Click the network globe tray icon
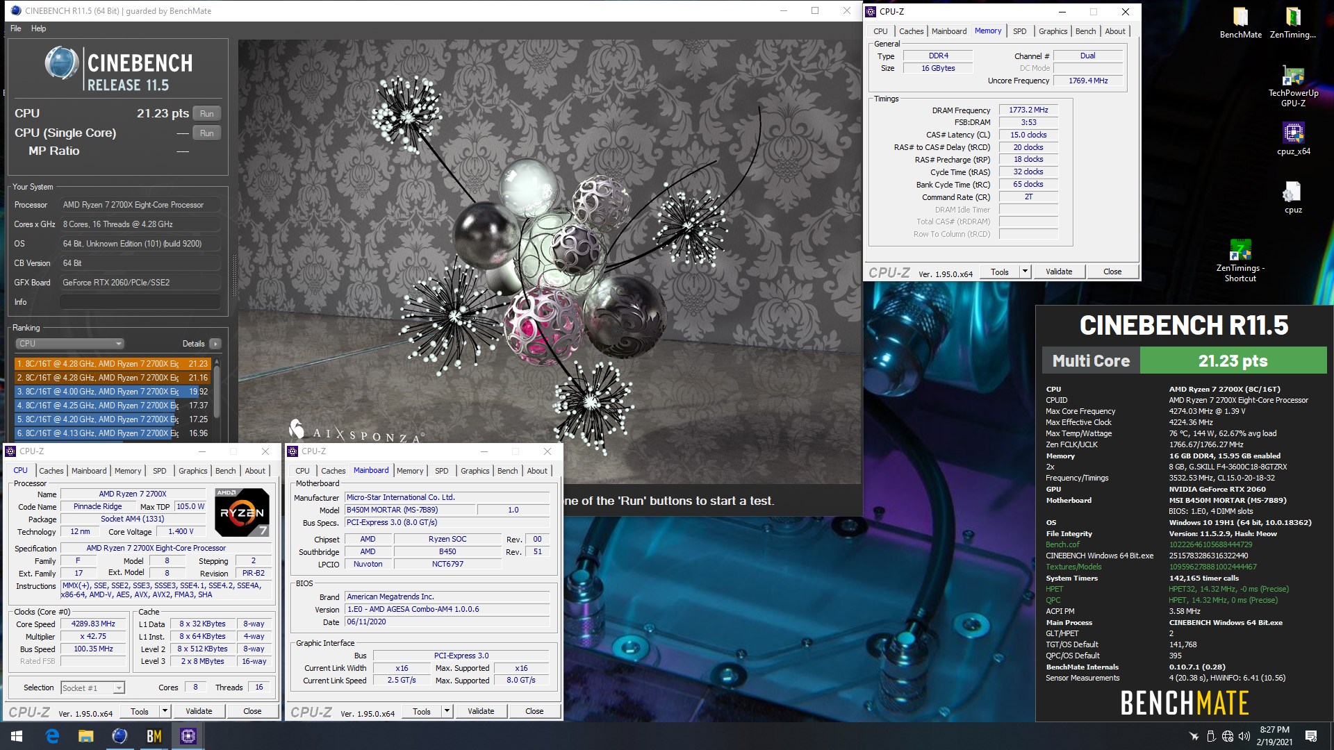This screenshot has width=1334, height=750. (x=1228, y=736)
